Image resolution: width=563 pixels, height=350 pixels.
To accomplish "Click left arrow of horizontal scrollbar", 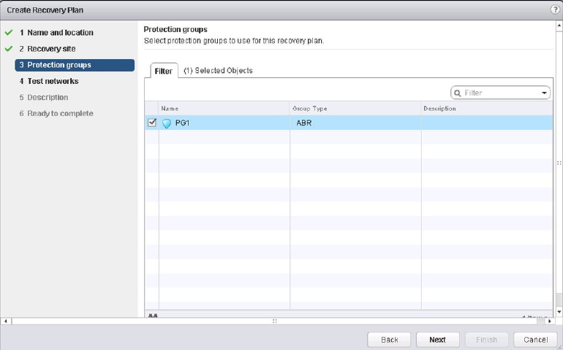I will pyautogui.click(x=7, y=321).
